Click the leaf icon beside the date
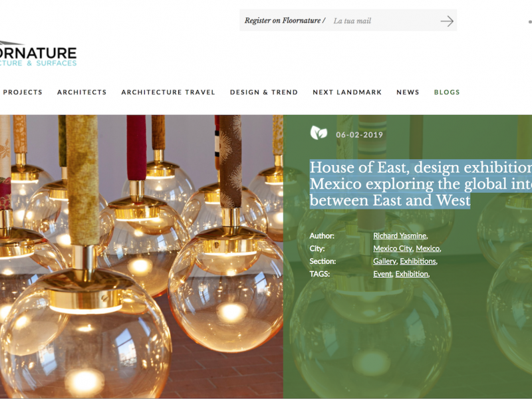The width and height of the screenshot is (532, 399). (x=319, y=132)
